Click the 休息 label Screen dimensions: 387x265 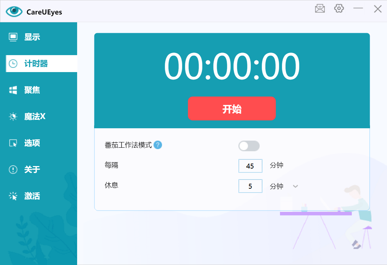pyautogui.click(x=111, y=185)
